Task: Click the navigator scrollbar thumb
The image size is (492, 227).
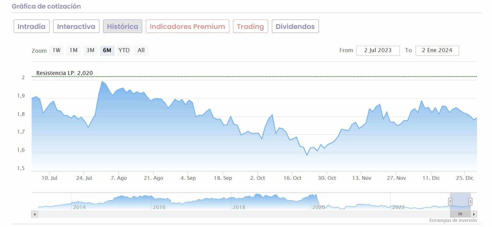Action: [460, 214]
